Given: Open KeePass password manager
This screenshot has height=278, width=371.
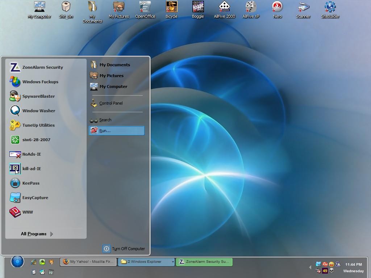Looking at the screenshot, I should pos(25,183).
